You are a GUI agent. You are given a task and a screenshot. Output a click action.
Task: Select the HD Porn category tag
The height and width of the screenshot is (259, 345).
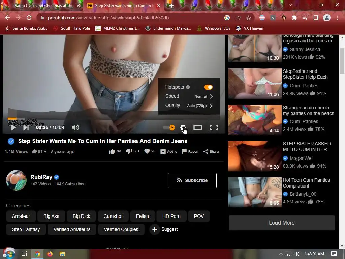click(x=171, y=216)
